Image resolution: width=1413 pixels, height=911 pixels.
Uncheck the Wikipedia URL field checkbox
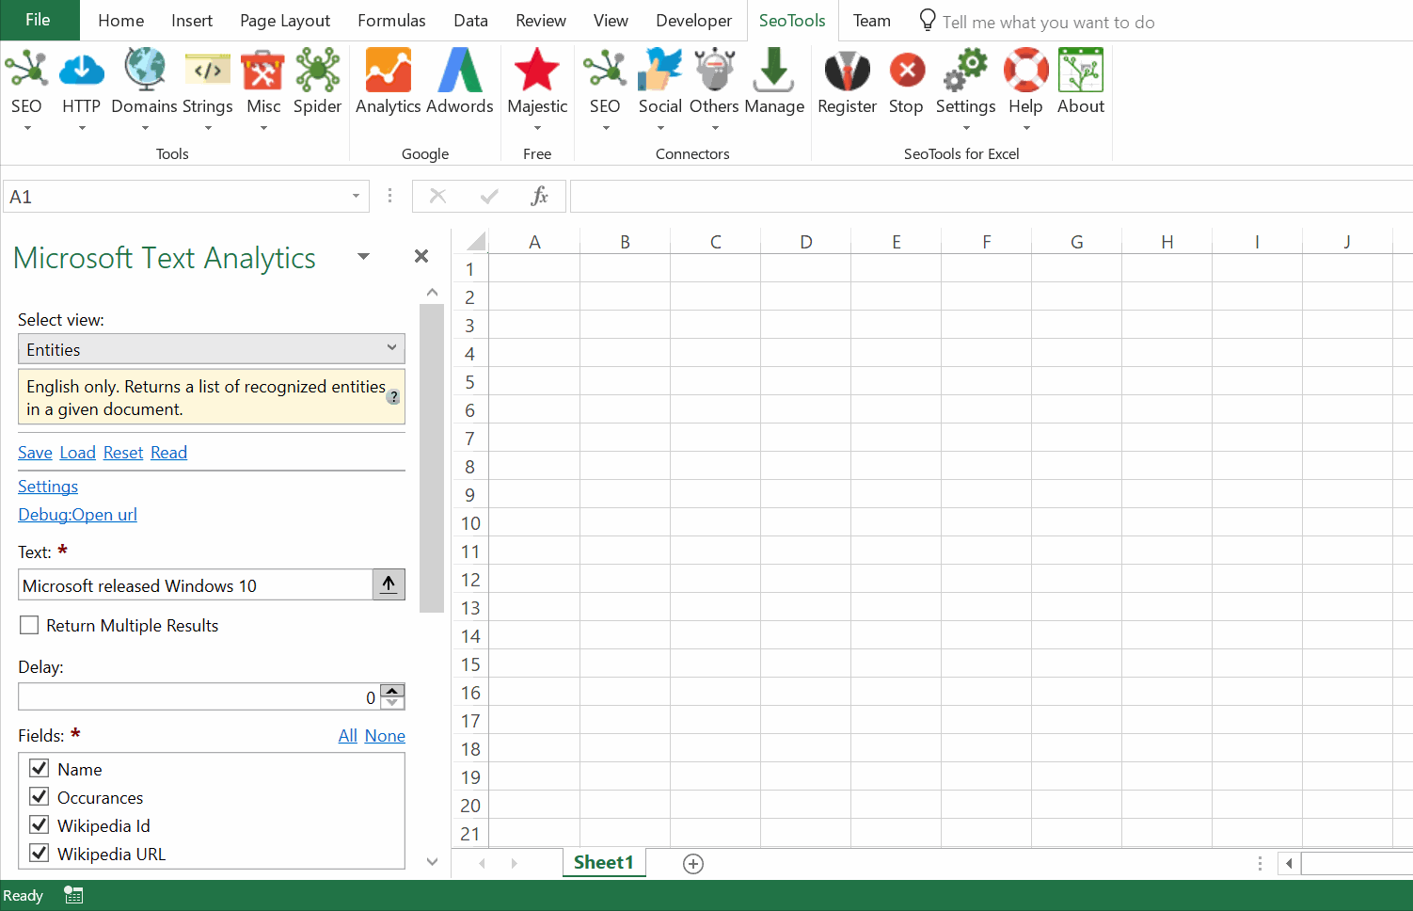(40, 853)
